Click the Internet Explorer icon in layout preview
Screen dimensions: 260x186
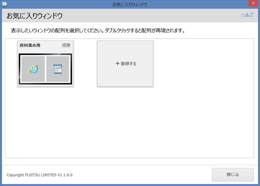pos(33,69)
